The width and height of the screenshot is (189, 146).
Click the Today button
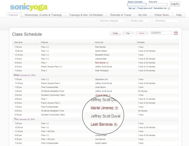click(115, 33)
